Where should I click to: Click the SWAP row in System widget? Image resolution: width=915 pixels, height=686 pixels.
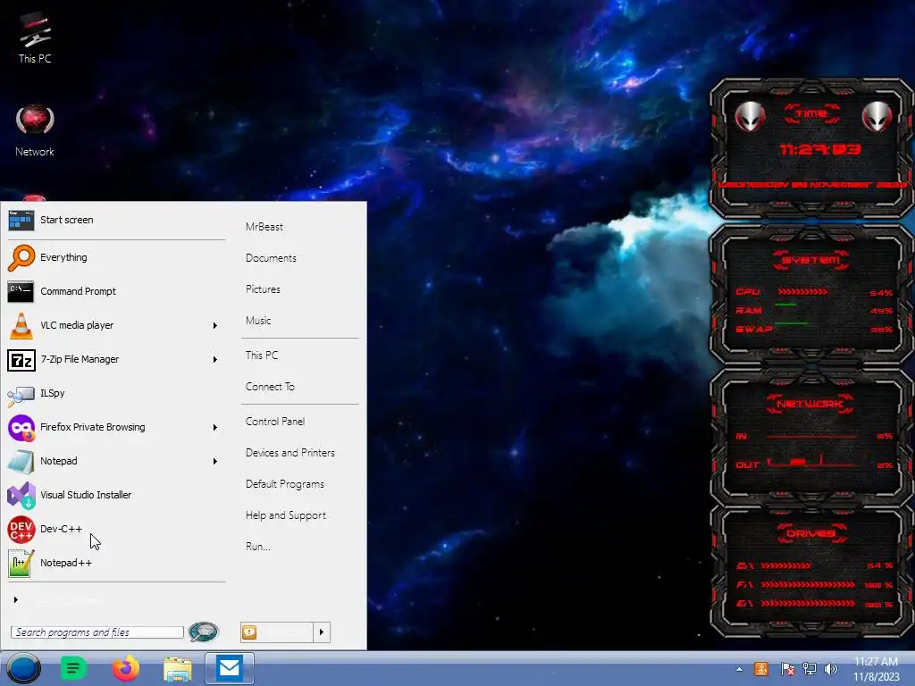pyautogui.click(x=814, y=330)
